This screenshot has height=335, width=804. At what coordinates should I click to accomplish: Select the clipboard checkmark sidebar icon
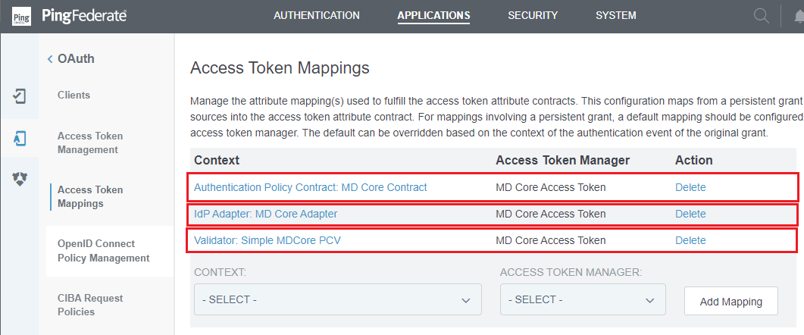[x=19, y=96]
